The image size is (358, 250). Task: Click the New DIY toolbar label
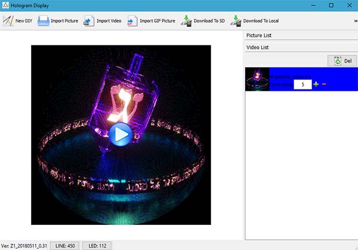click(24, 21)
